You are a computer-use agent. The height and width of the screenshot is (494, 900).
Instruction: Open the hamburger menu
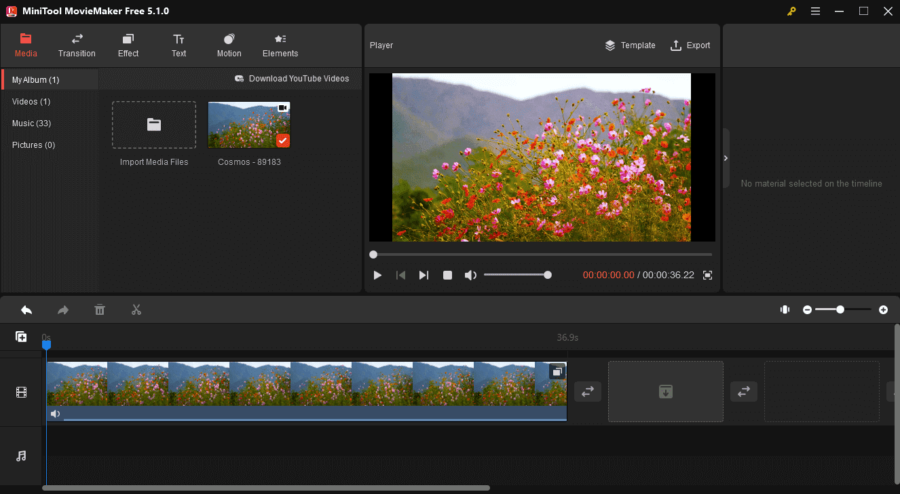815,12
